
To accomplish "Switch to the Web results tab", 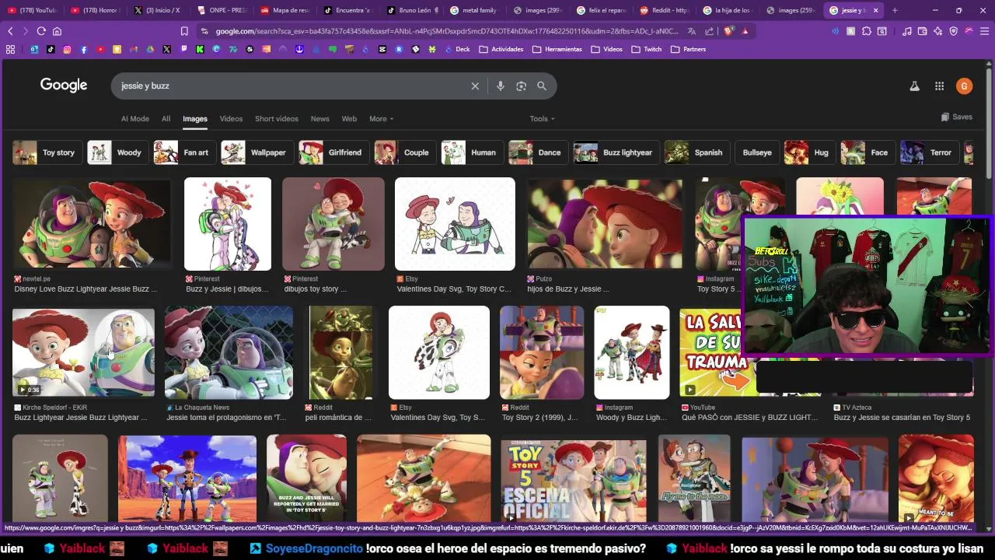I will click(x=349, y=119).
